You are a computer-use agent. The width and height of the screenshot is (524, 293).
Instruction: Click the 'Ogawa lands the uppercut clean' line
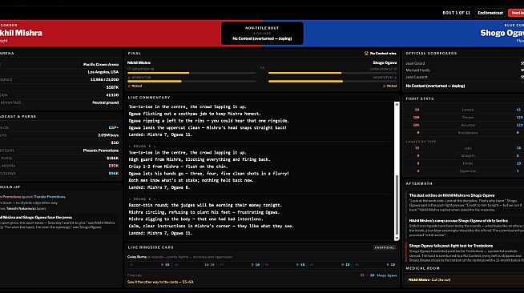(x=208, y=128)
